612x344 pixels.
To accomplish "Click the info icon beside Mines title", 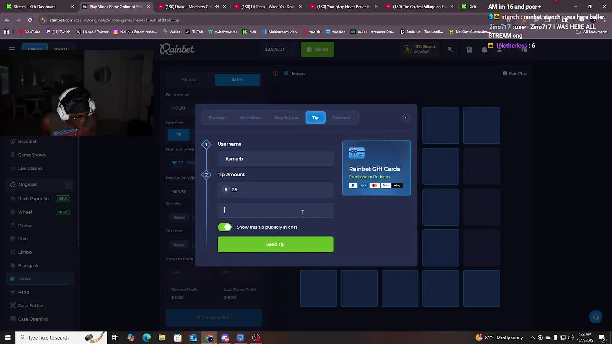I will [x=276, y=74].
